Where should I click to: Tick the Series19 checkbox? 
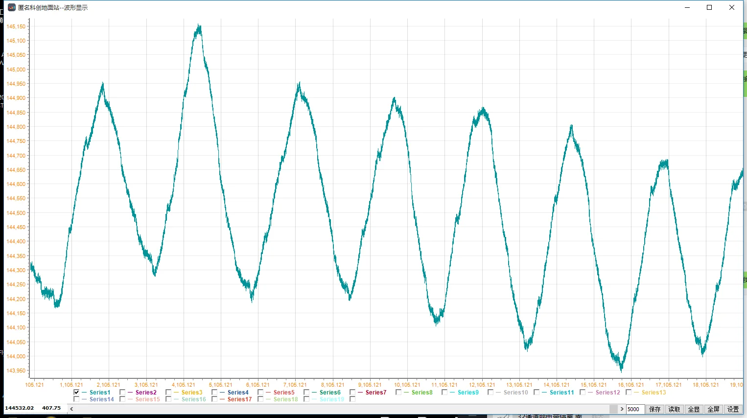(x=306, y=399)
